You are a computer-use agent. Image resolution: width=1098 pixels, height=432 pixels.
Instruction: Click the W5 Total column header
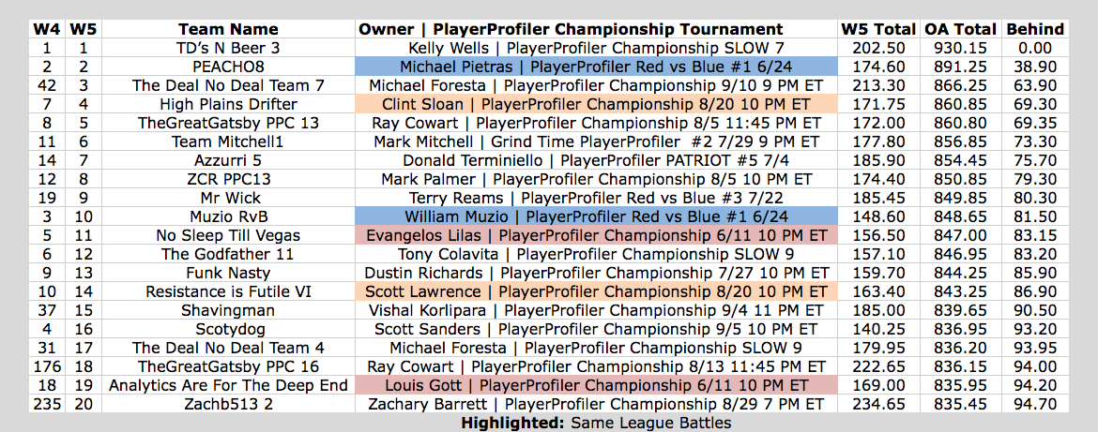(875, 29)
